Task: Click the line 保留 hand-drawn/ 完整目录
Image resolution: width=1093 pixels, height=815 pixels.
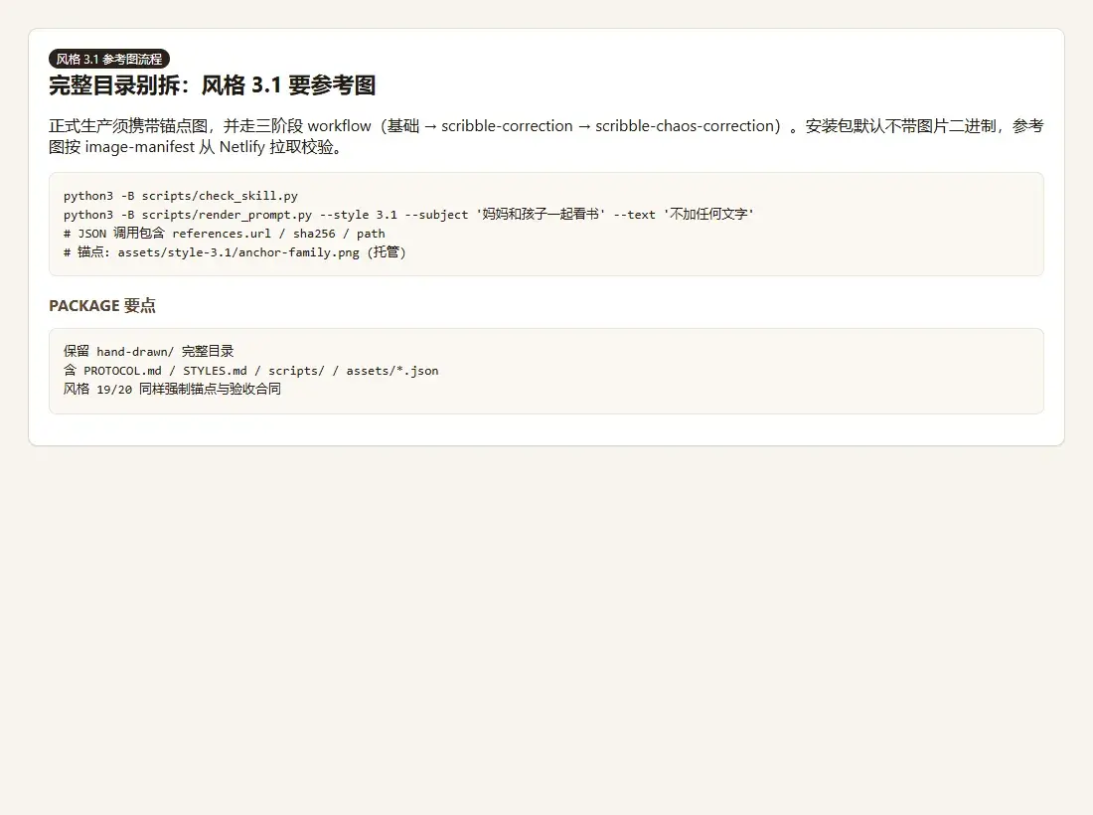Action: (148, 352)
